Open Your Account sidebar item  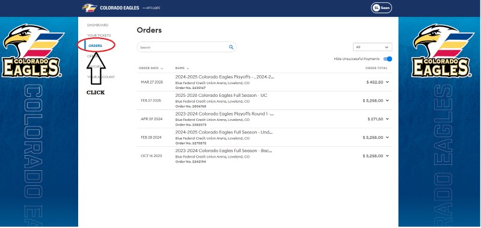[101, 77]
